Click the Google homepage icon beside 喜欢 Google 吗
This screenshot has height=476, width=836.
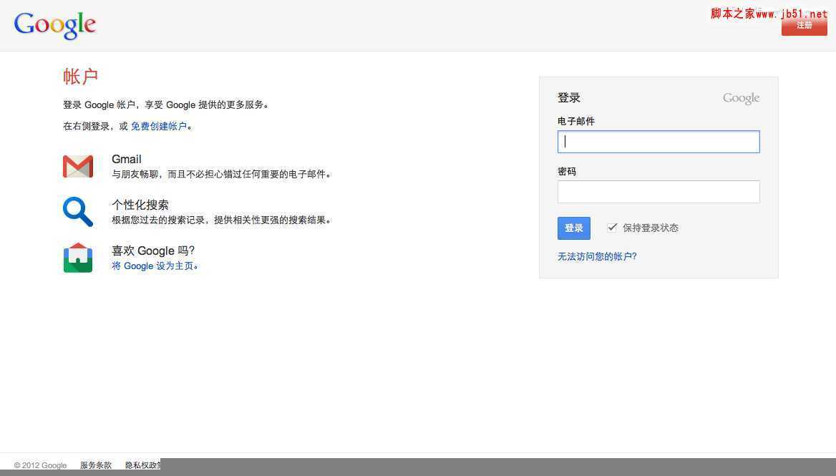coord(77,258)
